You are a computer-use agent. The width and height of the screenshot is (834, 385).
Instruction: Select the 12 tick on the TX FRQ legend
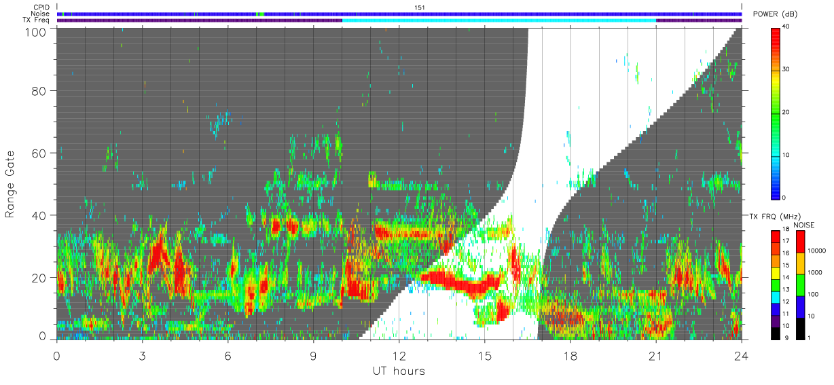pos(786,302)
